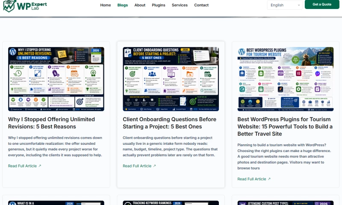Open the 'Tracking Keyword Rankings' post thumbnail
The height and width of the screenshot is (205, 342).
coord(171,203)
